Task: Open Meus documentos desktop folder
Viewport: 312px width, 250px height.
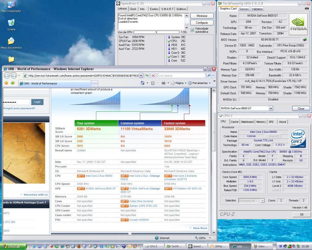Action: tap(11, 43)
